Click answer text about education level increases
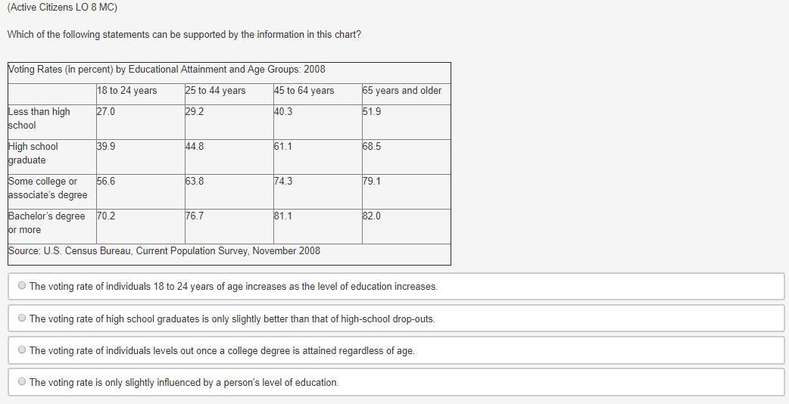 [x=233, y=287]
